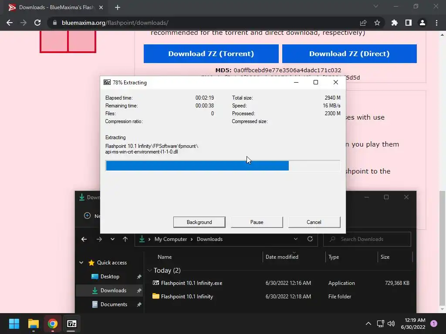This screenshot has height=334, width=446.
Task: Open address bar history dropdown in Explorer
Action: [296, 239]
